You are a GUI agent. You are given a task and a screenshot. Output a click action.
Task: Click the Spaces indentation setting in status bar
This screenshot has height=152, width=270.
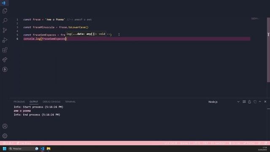pyautogui.click(x=185, y=143)
